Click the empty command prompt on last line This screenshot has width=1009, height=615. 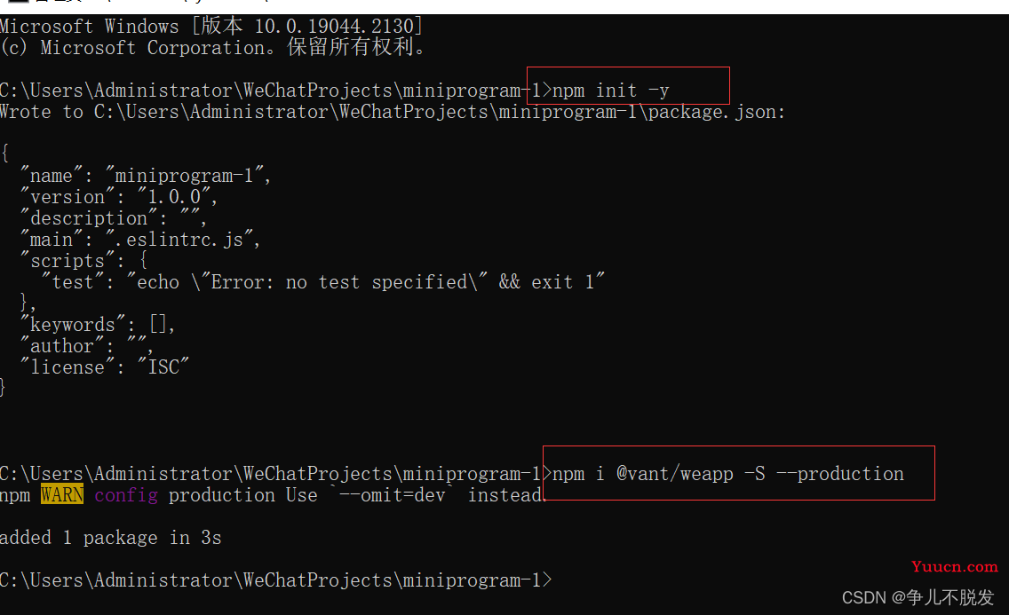coord(276,580)
